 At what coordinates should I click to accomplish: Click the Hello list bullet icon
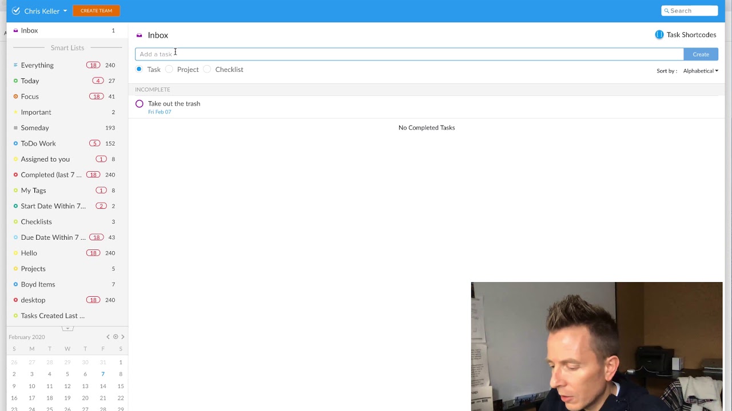(15, 253)
